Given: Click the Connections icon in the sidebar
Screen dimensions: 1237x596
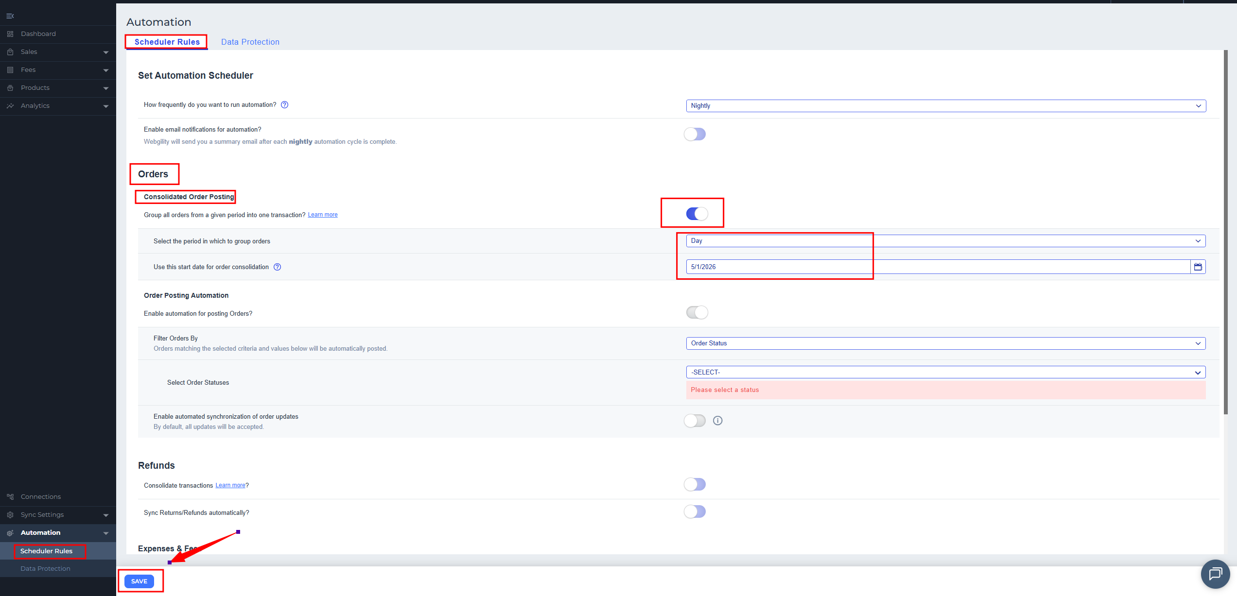Looking at the screenshot, I should [x=10, y=496].
